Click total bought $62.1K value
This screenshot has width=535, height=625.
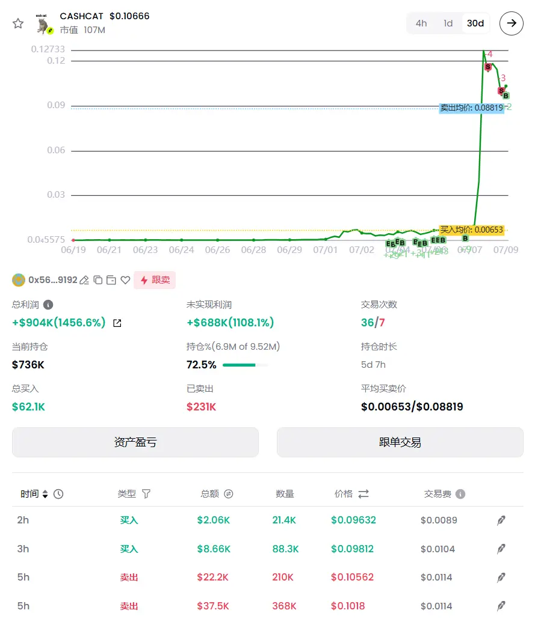click(28, 407)
